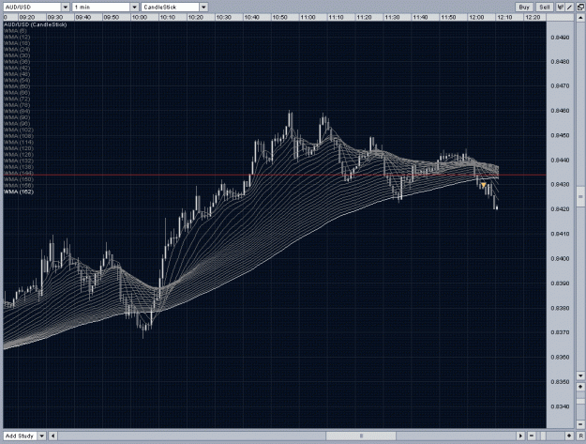The height and width of the screenshot is (444, 586).
Task: Select the WMA (126) study label
Action: (19, 155)
